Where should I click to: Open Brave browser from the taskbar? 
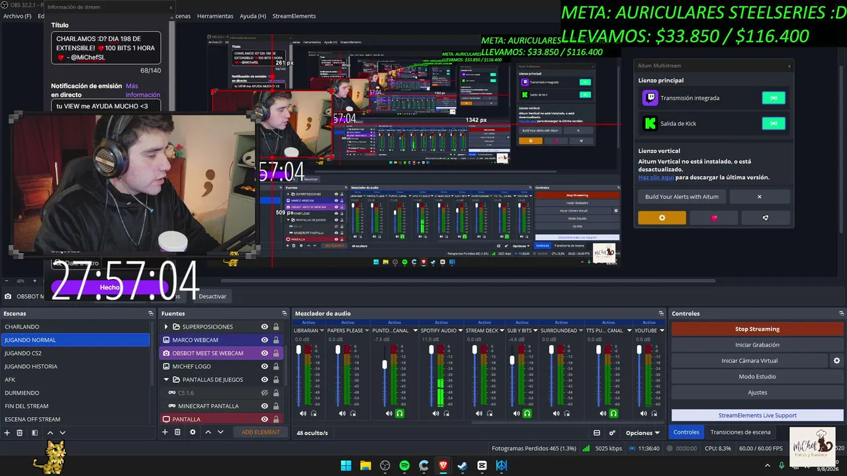pyautogui.click(x=443, y=465)
